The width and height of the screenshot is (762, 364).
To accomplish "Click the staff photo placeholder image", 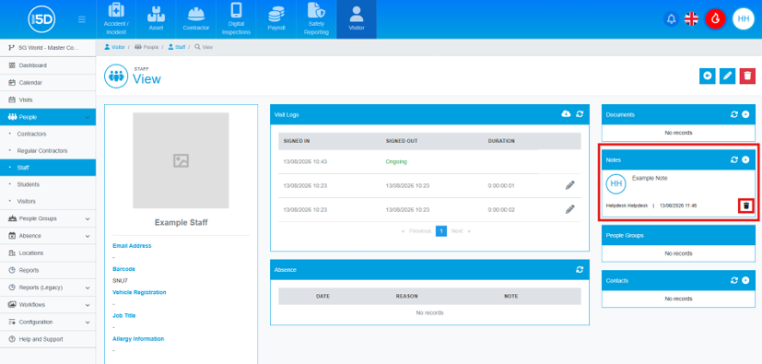I will (181, 160).
